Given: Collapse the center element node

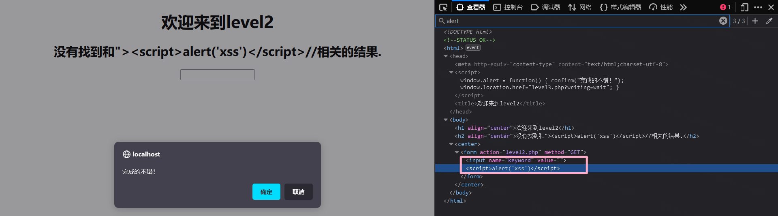Looking at the screenshot, I should click(x=451, y=144).
